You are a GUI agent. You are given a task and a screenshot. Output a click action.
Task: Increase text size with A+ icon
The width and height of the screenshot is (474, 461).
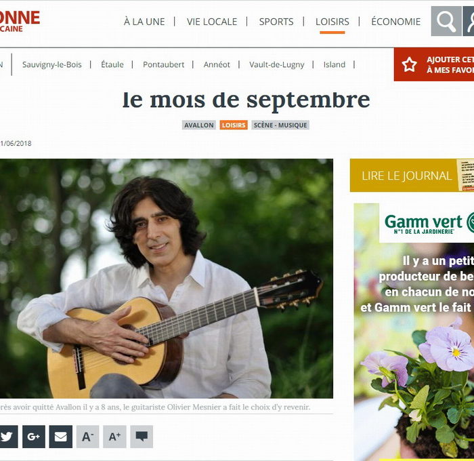114,437
